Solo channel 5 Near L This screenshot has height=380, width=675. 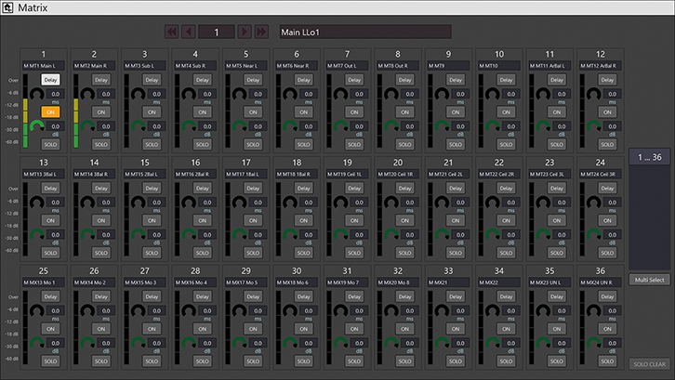pos(251,144)
